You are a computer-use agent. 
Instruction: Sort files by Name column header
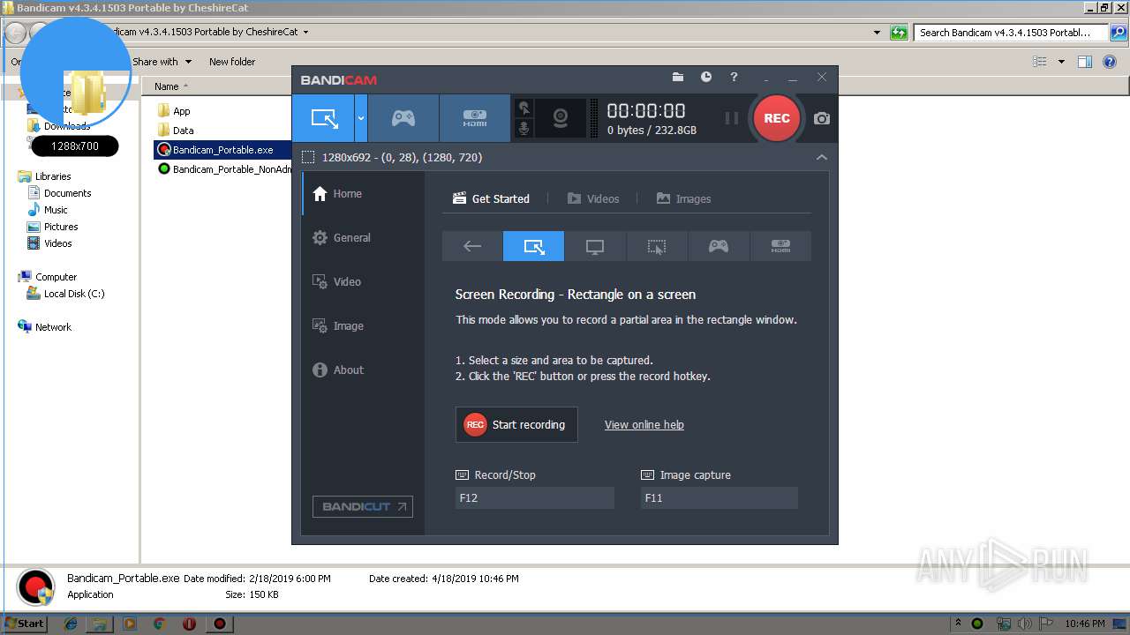[166, 86]
